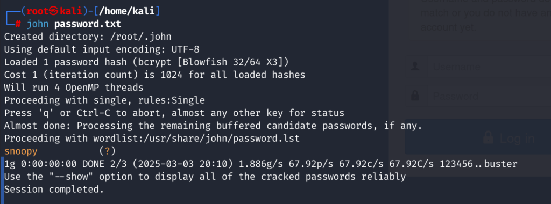Focus the Username input field
The width and height of the screenshot is (551, 204).
click(489, 67)
